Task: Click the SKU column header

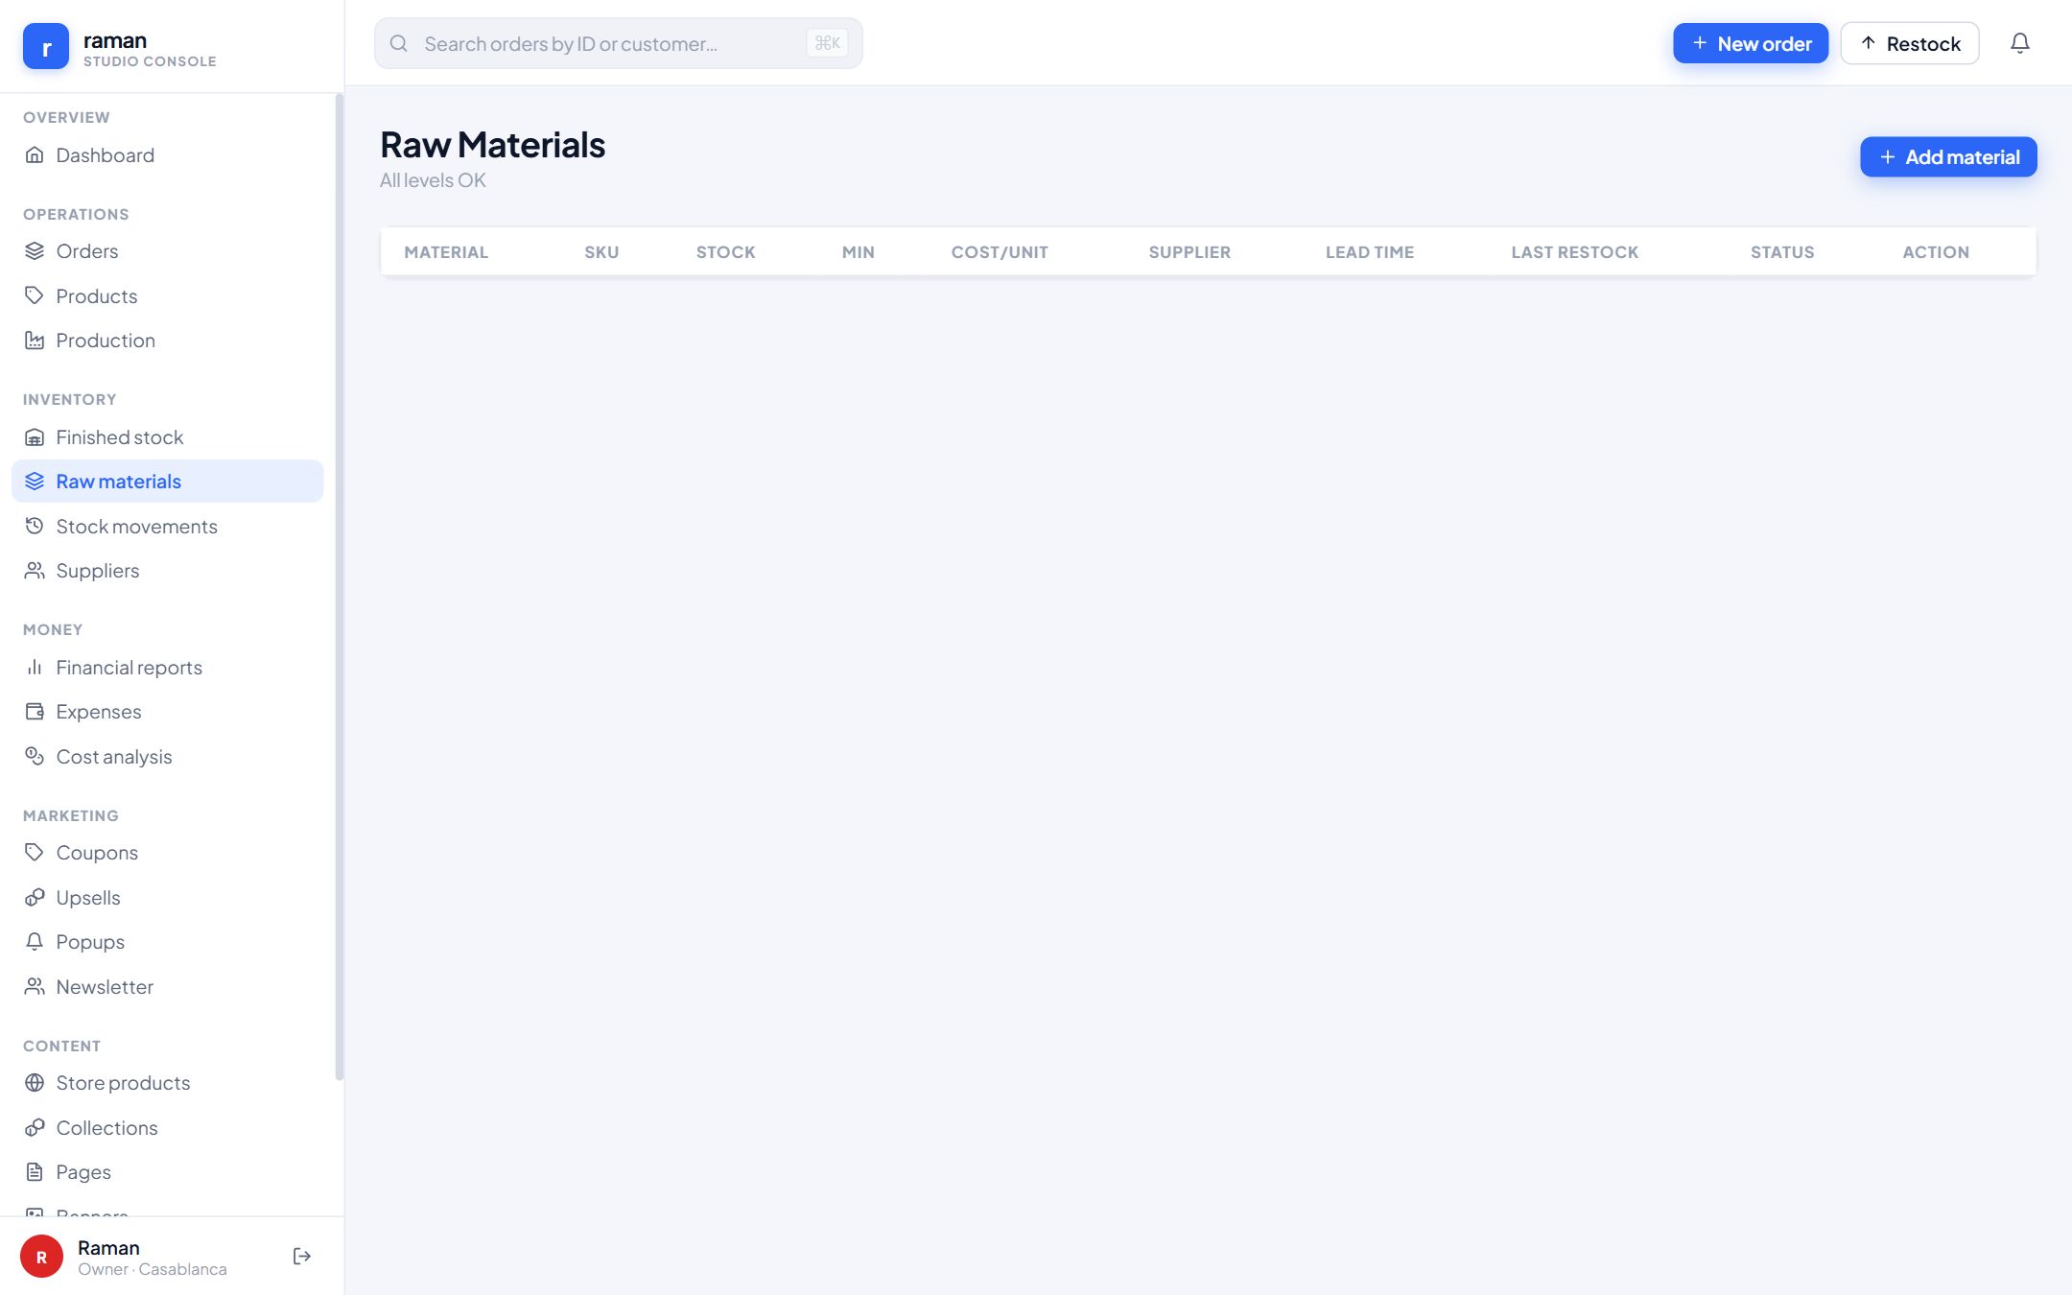Action: point(601,252)
